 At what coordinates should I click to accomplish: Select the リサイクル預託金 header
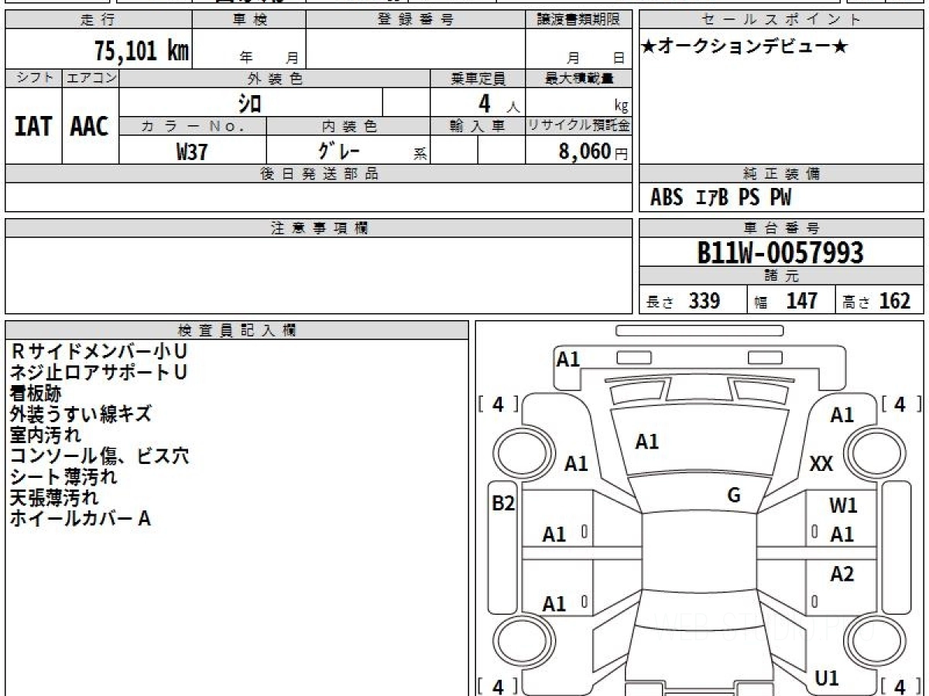click(578, 126)
